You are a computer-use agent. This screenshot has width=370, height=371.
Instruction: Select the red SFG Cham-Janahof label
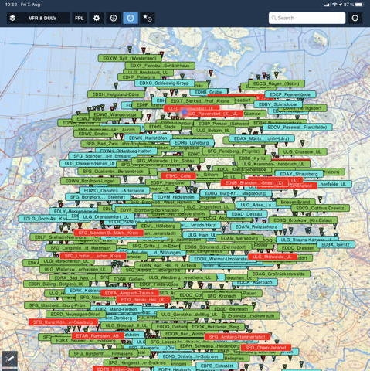click(266, 348)
